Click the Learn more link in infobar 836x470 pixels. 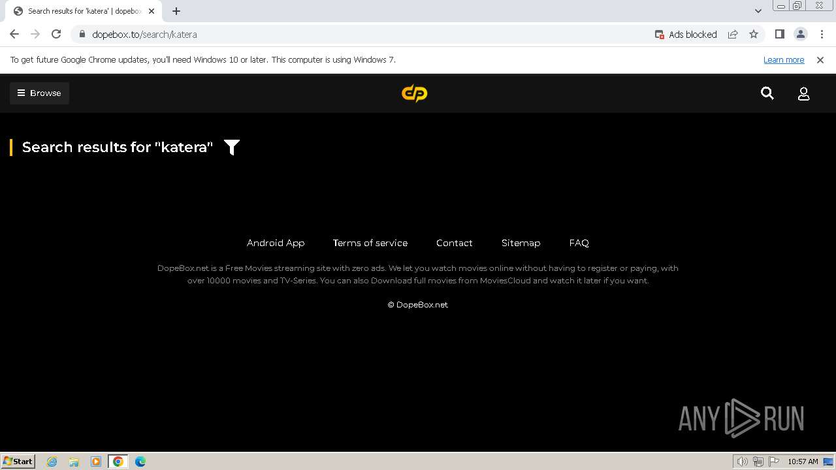click(784, 60)
